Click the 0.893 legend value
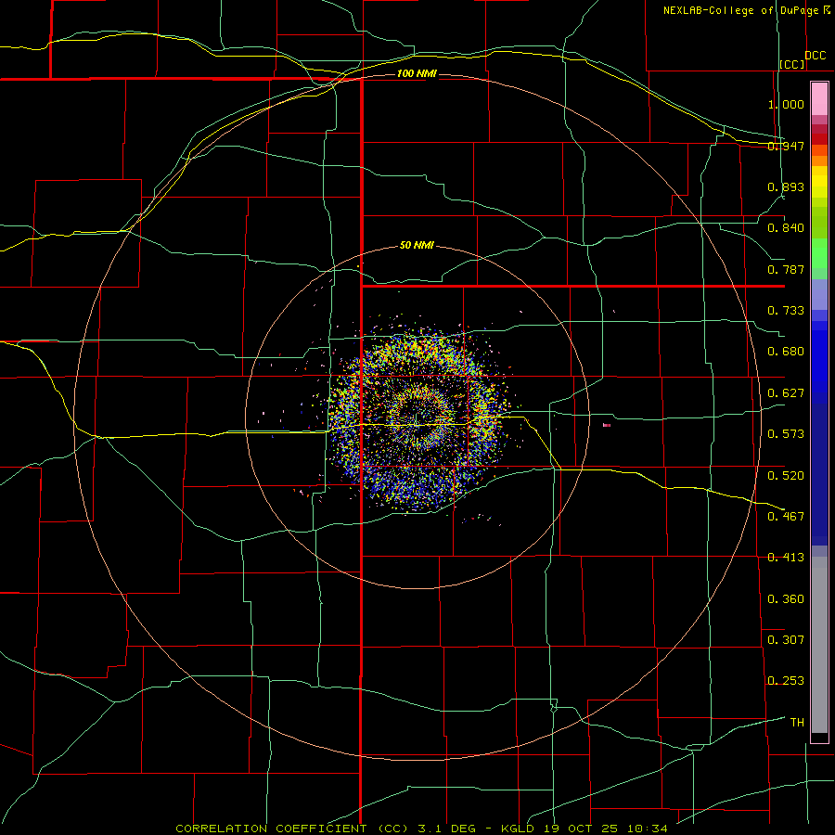Viewport: 835px width, 835px height. [786, 186]
